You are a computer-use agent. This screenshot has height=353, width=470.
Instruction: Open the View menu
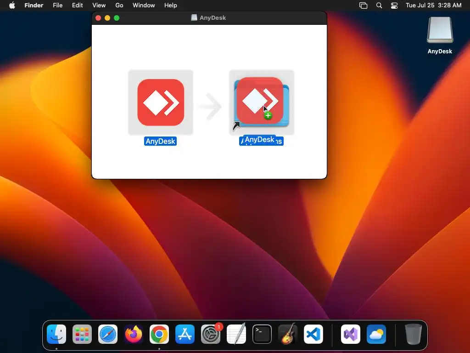pyautogui.click(x=99, y=6)
